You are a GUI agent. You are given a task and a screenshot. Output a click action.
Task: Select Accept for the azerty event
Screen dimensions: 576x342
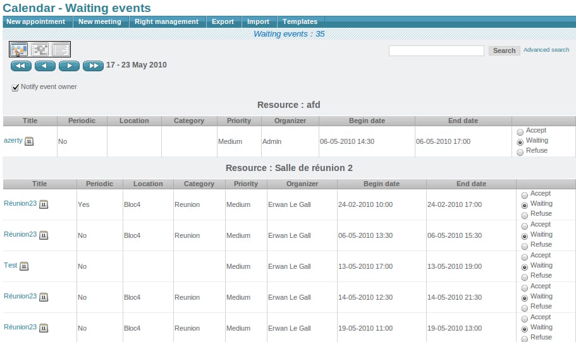(520, 132)
